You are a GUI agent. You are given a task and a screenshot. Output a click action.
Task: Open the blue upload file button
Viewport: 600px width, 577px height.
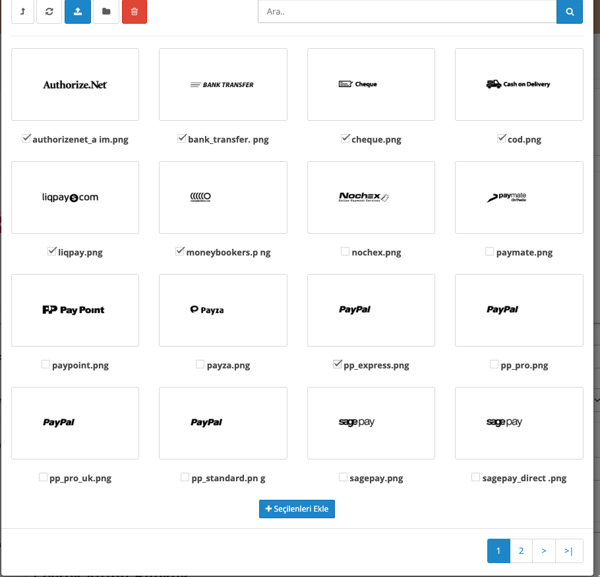(78, 11)
